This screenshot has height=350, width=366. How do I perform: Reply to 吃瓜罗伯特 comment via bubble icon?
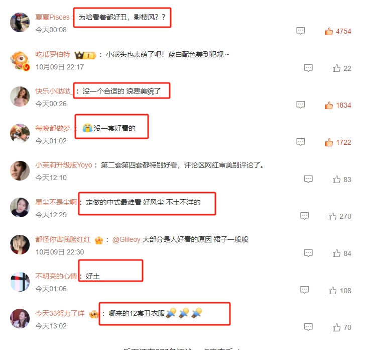coord(308,68)
